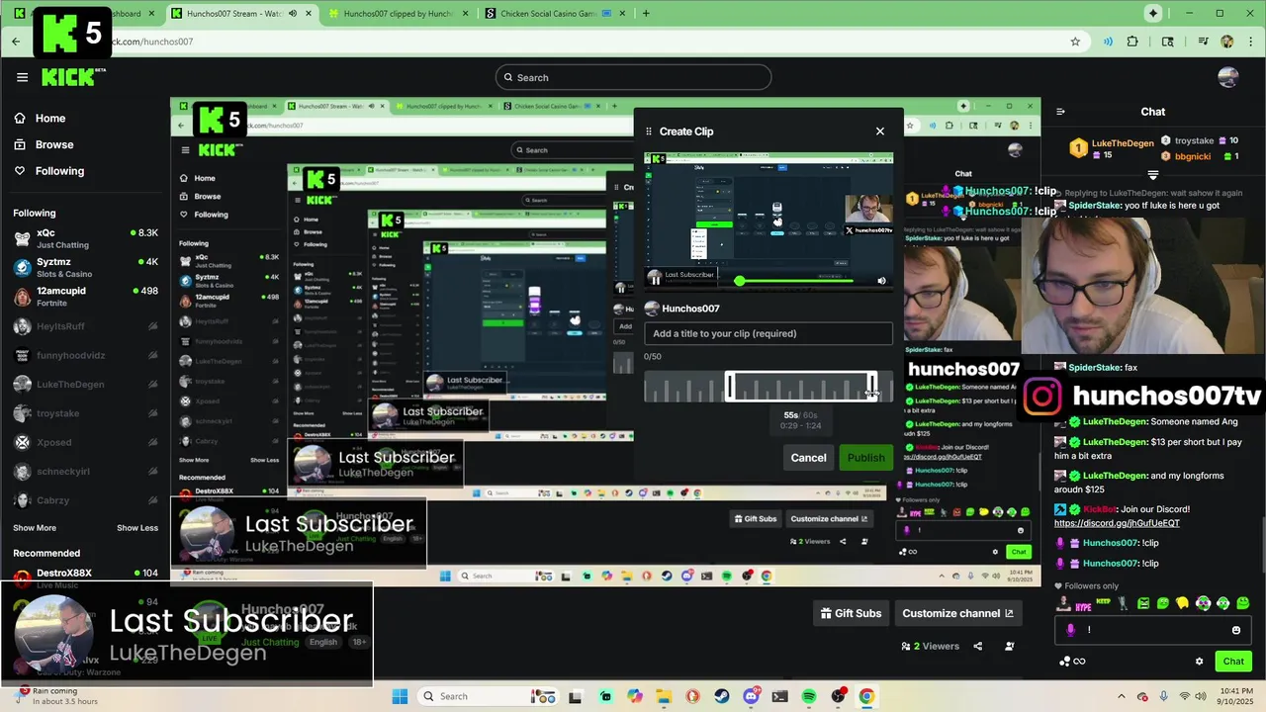Adjust the clip preview seek bar
The height and width of the screenshot is (712, 1266).
point(796,281)
